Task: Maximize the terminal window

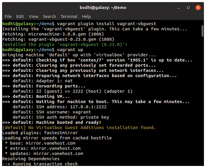Action: click(188, 8)
